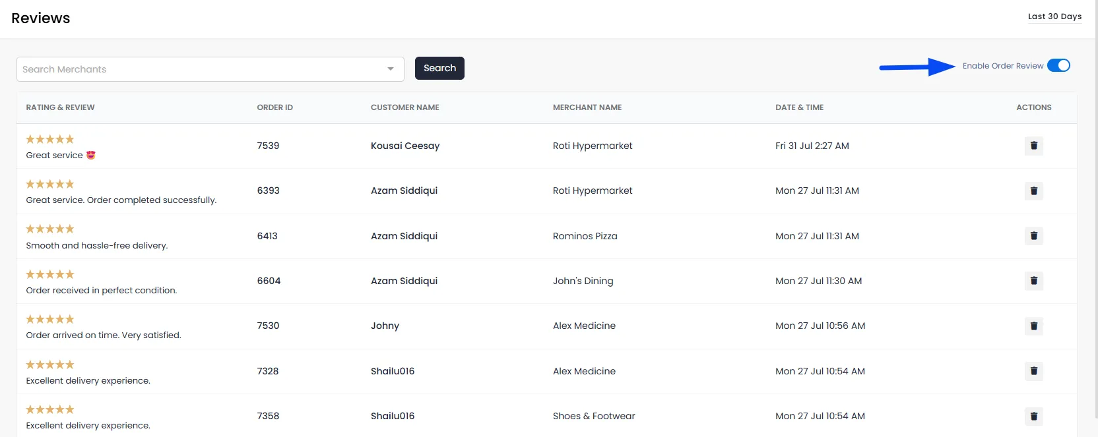Click Shailu016 in order 7328 row

click(x=393, y=371)
